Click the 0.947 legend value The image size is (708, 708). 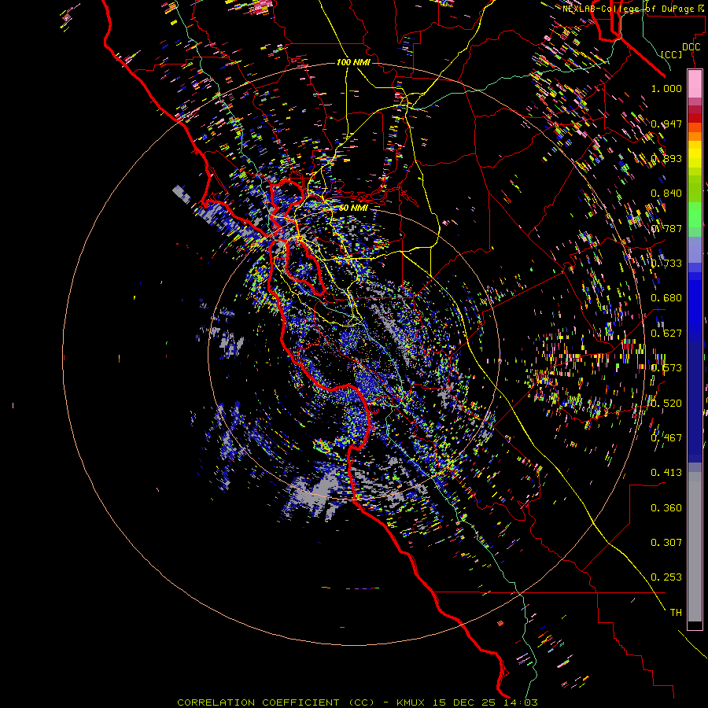[666, 124]
